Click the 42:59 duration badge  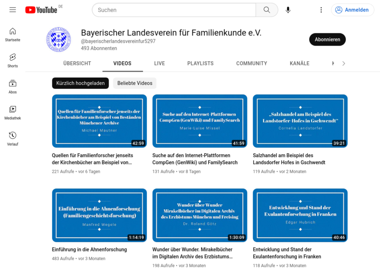click(x=138, y=143)
